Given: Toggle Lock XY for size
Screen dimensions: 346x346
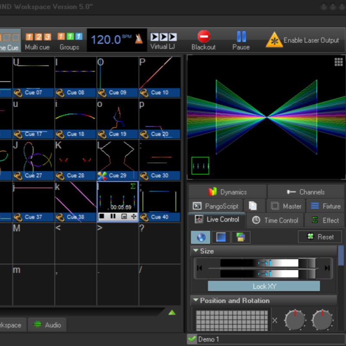Looking at the screenshot, I should tap(264, 286).
